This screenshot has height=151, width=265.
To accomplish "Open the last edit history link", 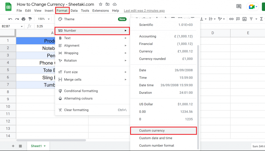I will (144, 11).
